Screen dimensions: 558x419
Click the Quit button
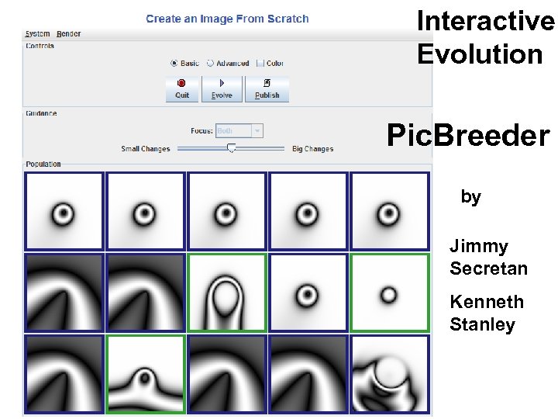[182, 89]
